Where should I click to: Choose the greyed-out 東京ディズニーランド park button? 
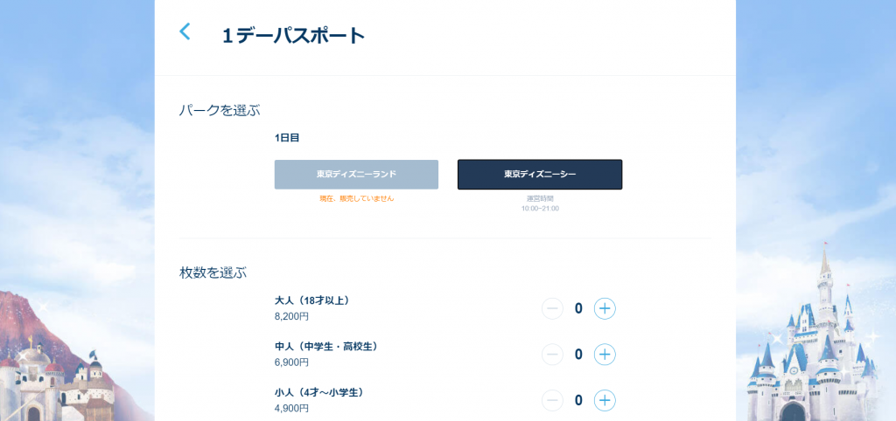(x=356, y=175)
